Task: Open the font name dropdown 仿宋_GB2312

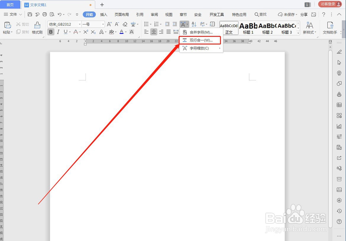Action: pos(80,24)
